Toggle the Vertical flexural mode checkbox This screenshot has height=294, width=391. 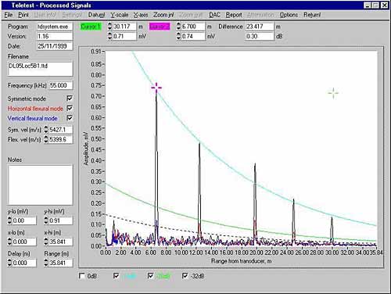coord(70,118)
